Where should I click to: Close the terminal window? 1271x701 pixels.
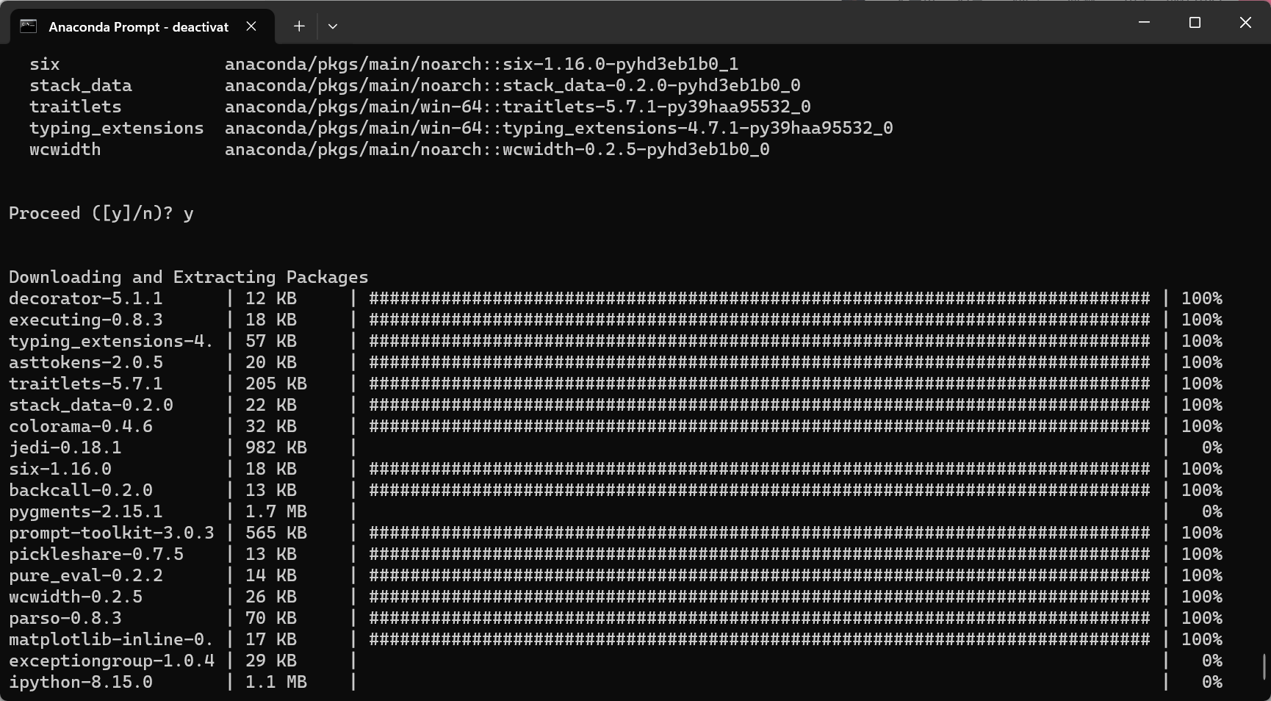1245,23
